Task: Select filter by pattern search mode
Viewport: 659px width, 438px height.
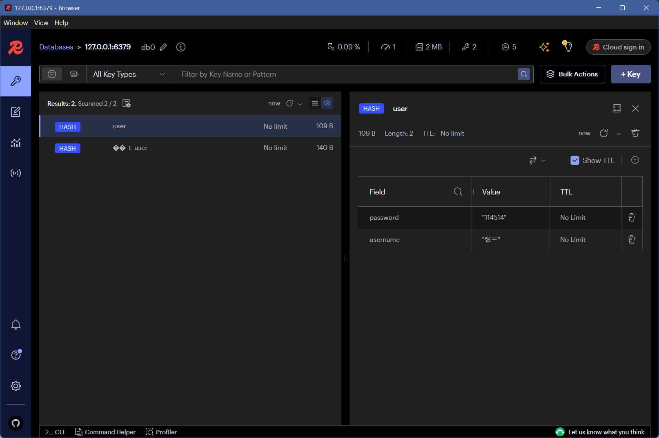Action: point(52,74)
